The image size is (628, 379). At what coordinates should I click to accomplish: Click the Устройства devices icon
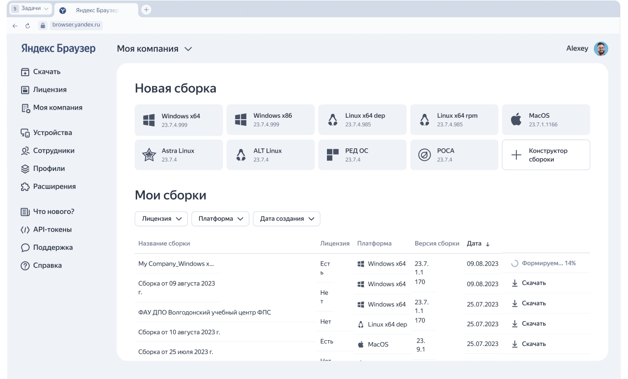25,133
